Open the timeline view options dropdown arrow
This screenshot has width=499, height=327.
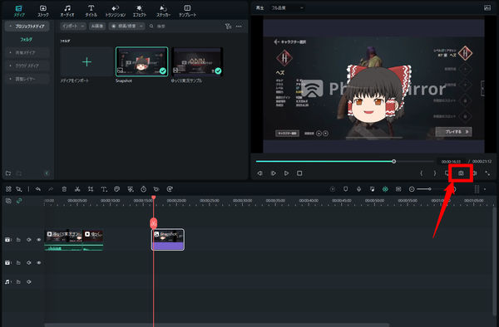(x=485, y=189)
